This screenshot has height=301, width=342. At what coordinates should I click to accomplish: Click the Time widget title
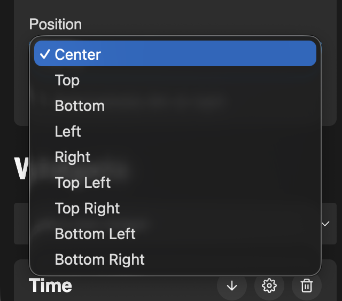51,286
